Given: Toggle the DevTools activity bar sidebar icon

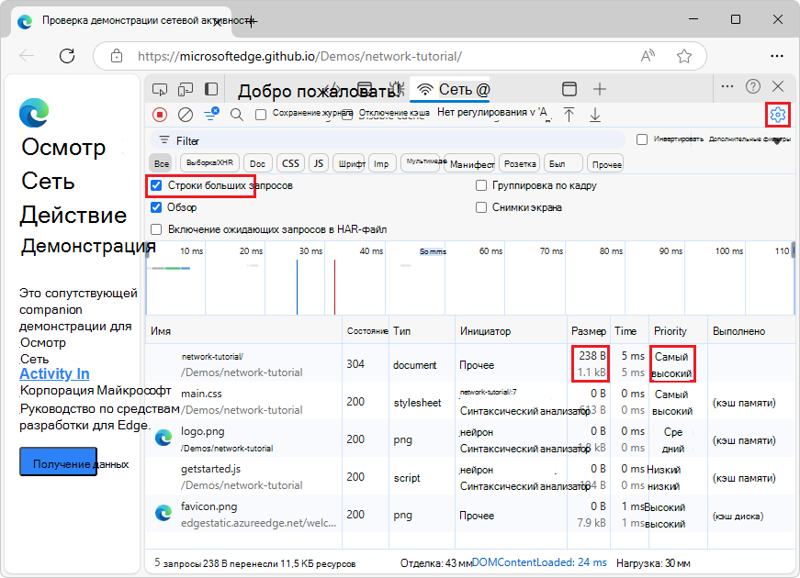Looking at the screenshot, I should (x=211, y=89).
